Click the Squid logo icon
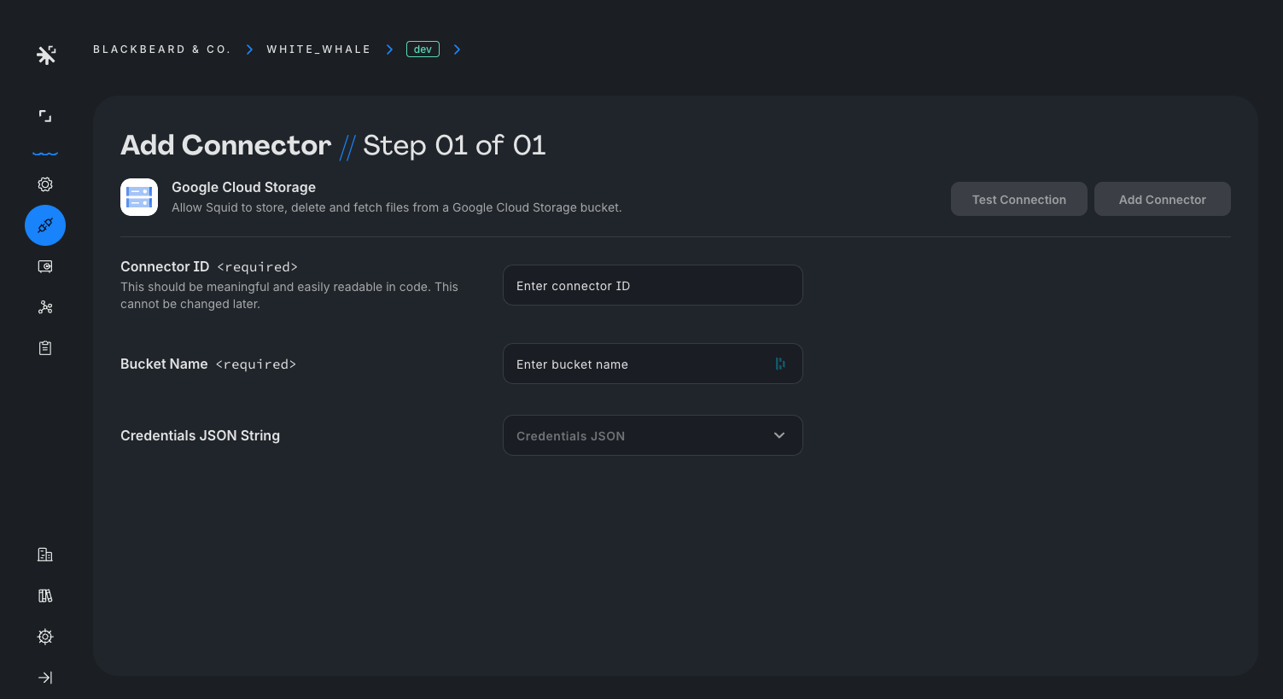This screenshot has height=699, width=1283. tap(46, 55)
